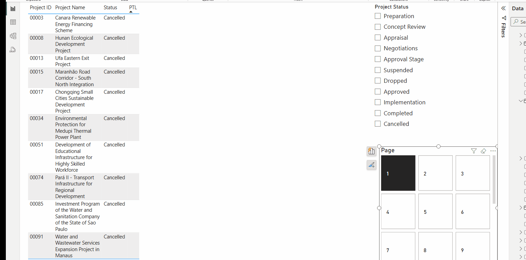The image size is (526, 260).
Task: Select page 5 in the Page slicer
Action: click(x=435, y=211)
